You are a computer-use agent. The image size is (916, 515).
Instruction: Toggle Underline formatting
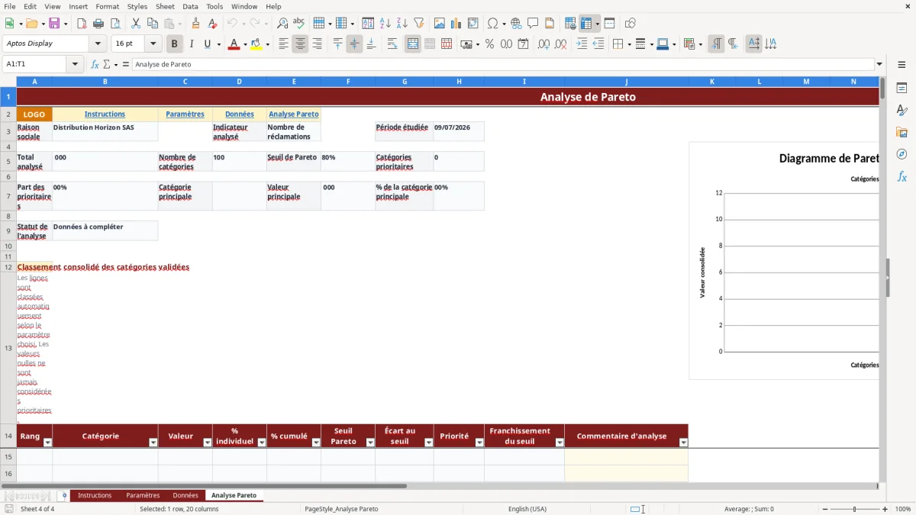(x=207, y=43)
